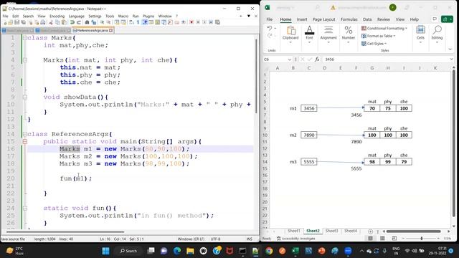459x258 pixels.
Task: Click the Undo icon in Notepad++ toolbar
Action: click(72, 22)
